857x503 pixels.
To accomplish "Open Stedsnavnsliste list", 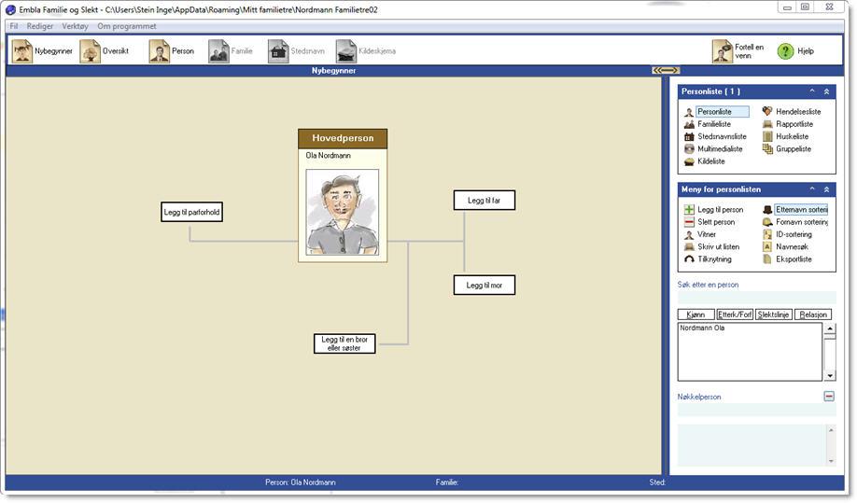I will [721, 136].
